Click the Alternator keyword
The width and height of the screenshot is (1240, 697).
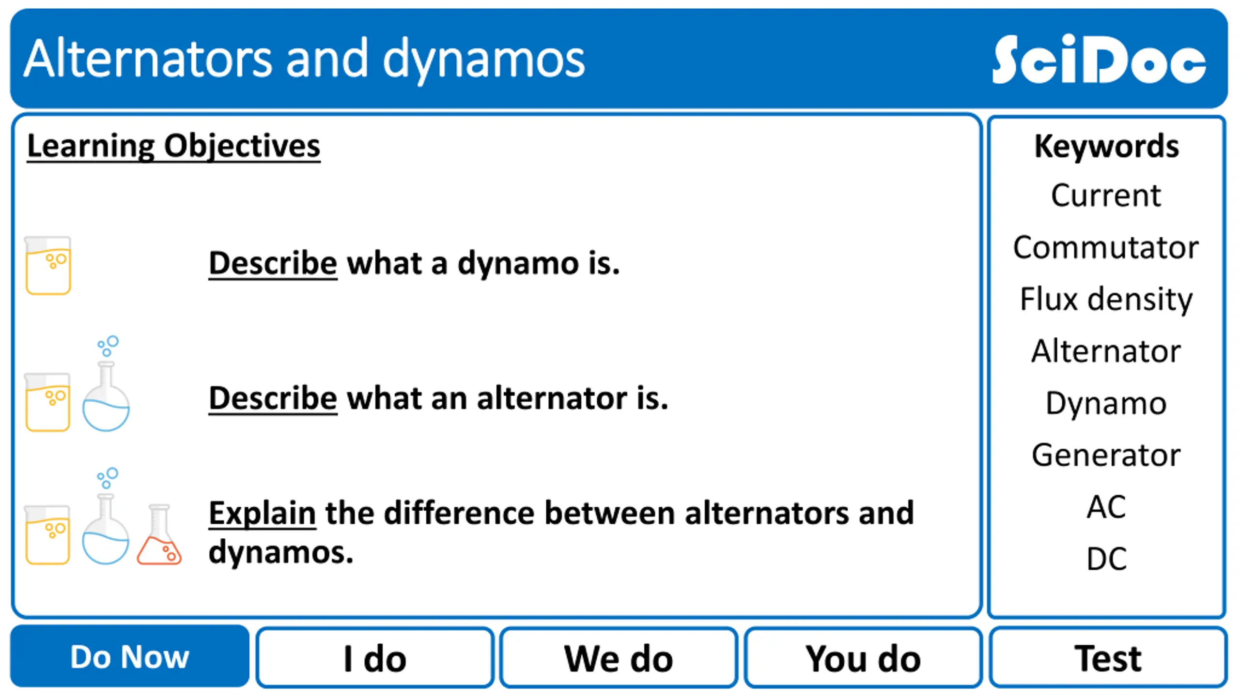[1106, 351]
